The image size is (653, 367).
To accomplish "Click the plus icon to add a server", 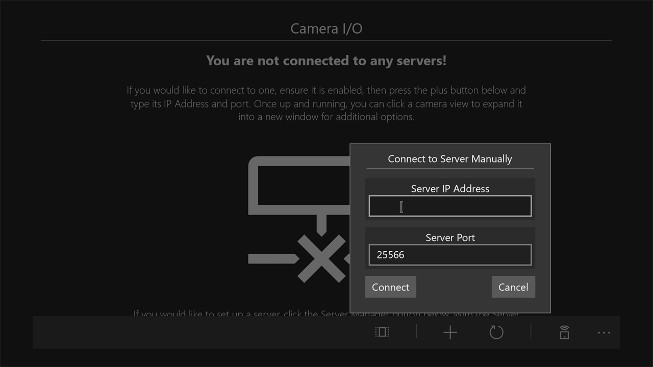I will point(450,333).
